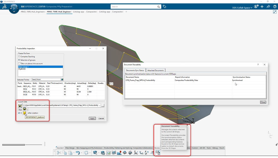Open the 3D compass play button
The width and height of the screenshot is (278, 158).
point(14,8)
